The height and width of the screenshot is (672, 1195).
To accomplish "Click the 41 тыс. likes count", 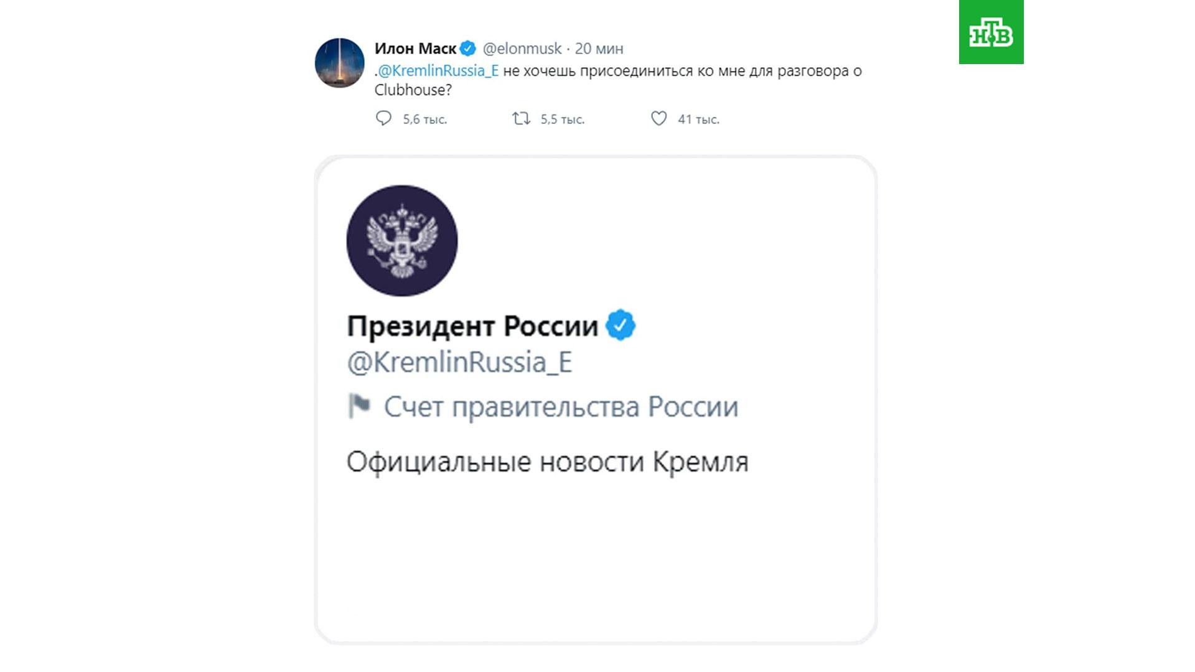I will coord(698,119).
